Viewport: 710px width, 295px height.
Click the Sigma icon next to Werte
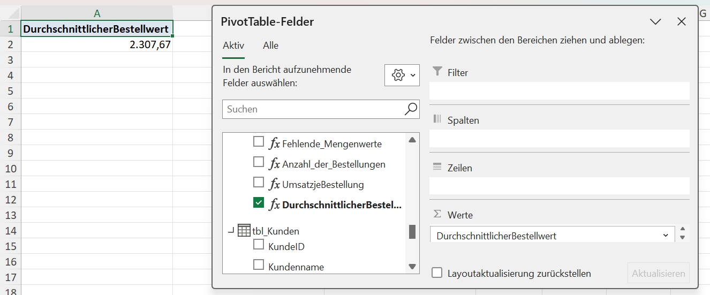[437, 214]
